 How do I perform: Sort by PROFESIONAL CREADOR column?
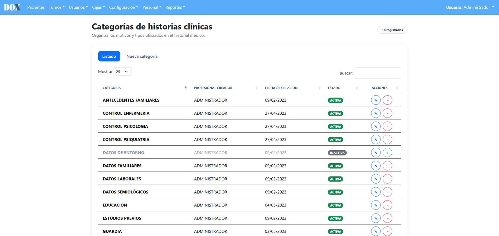[x=225, y=88]
